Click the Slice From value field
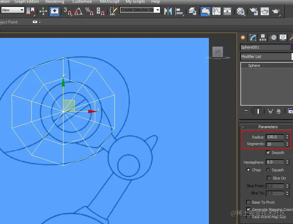This screenshot has height=224, width=293. [275, 186]
